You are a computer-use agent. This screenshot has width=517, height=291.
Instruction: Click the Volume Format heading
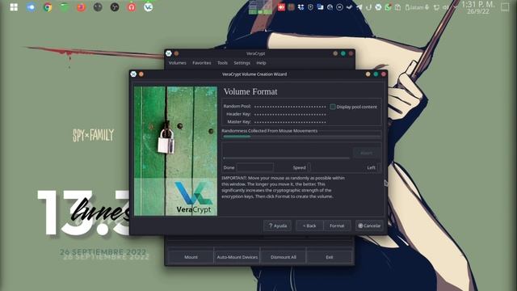[250, 91]
